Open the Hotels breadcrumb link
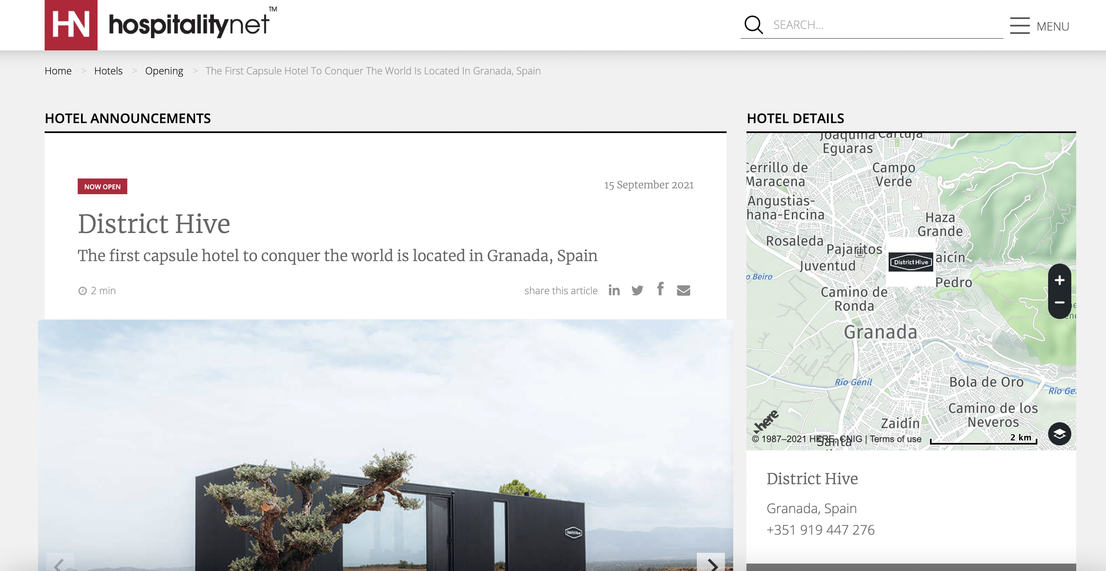 click(x=108, y=71)
